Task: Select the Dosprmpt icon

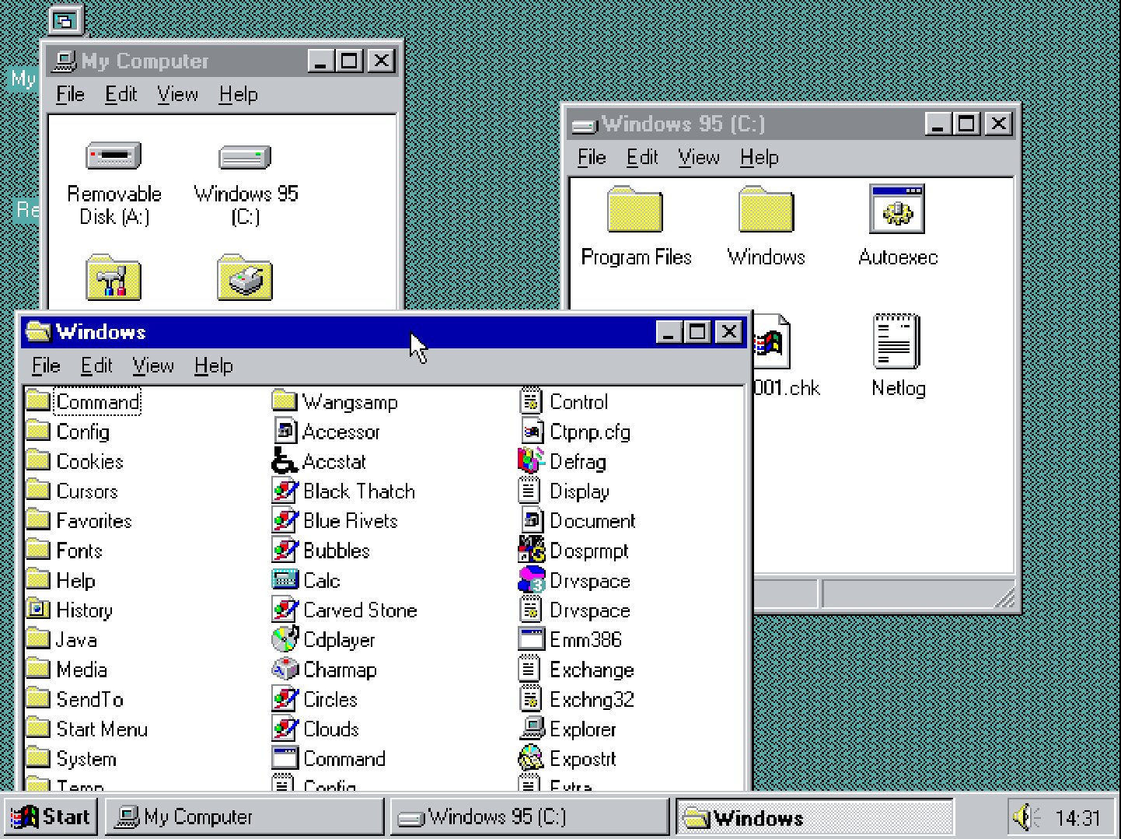Action: click(532, 551)
